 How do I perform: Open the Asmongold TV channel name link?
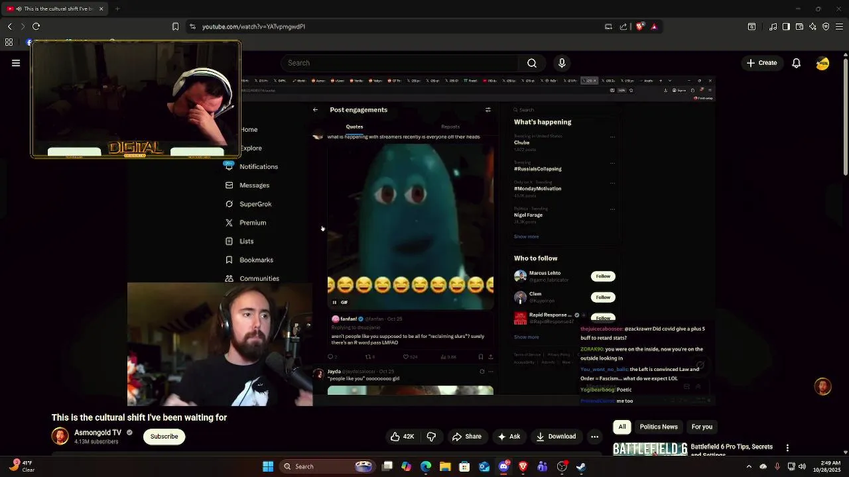[x=98, y=433]
